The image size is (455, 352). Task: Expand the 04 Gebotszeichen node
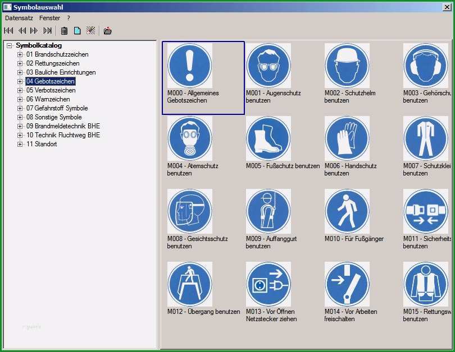tap(20, 81)
